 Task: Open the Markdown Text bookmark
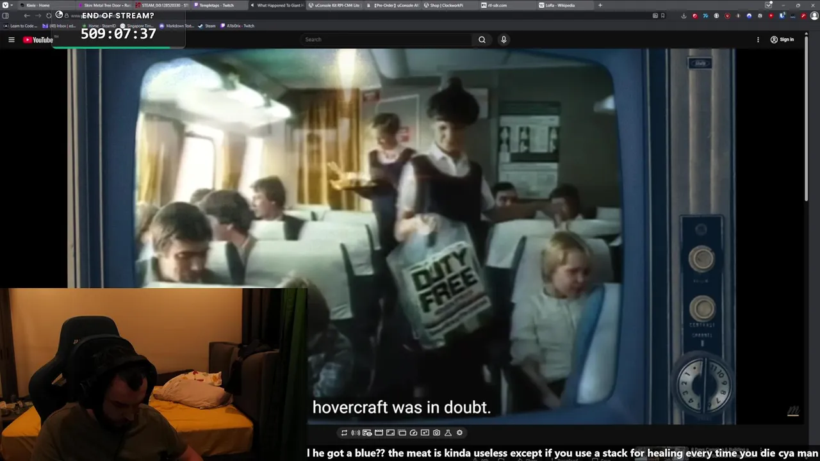(x=176, y=26)
